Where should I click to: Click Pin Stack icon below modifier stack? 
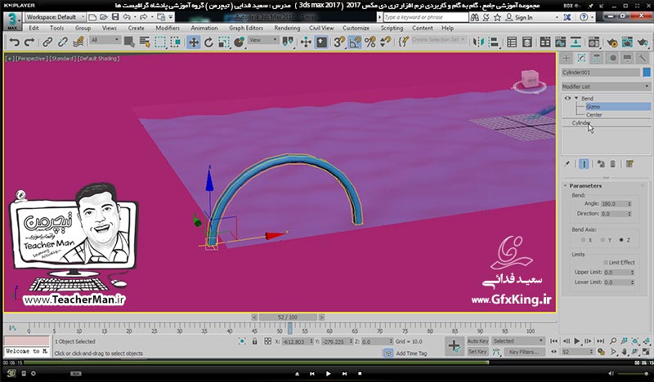567,164
